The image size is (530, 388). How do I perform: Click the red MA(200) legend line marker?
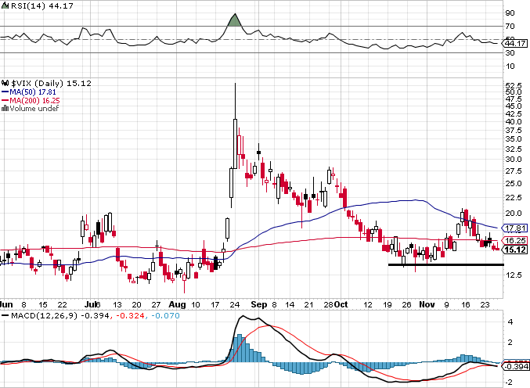coord(5,101)
